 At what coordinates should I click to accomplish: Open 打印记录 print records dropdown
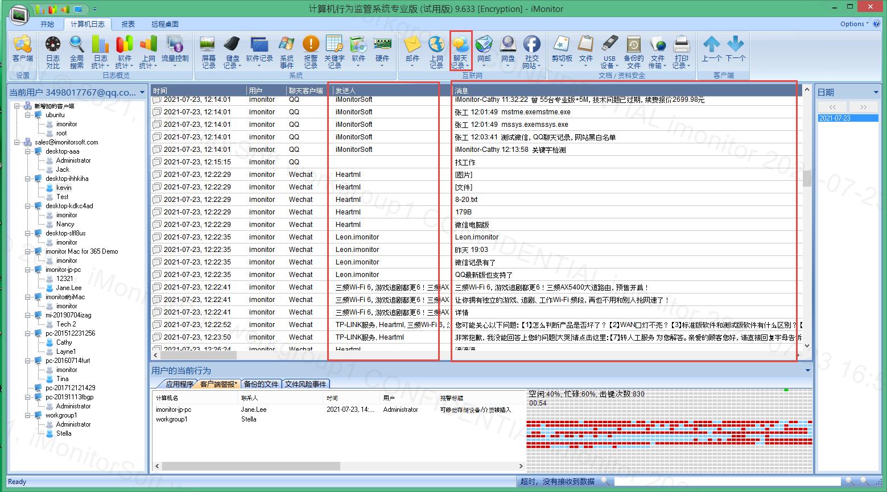(x=681, y=52)
